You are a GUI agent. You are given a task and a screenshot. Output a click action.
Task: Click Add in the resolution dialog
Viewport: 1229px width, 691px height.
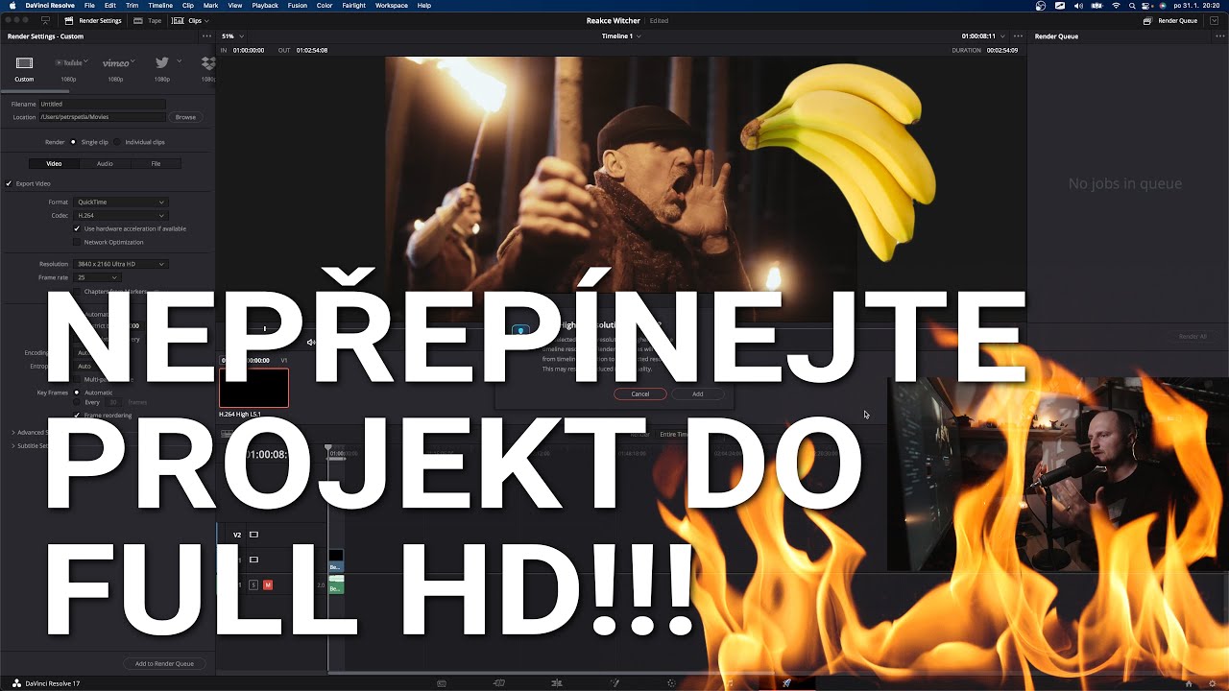pos(698,393)
